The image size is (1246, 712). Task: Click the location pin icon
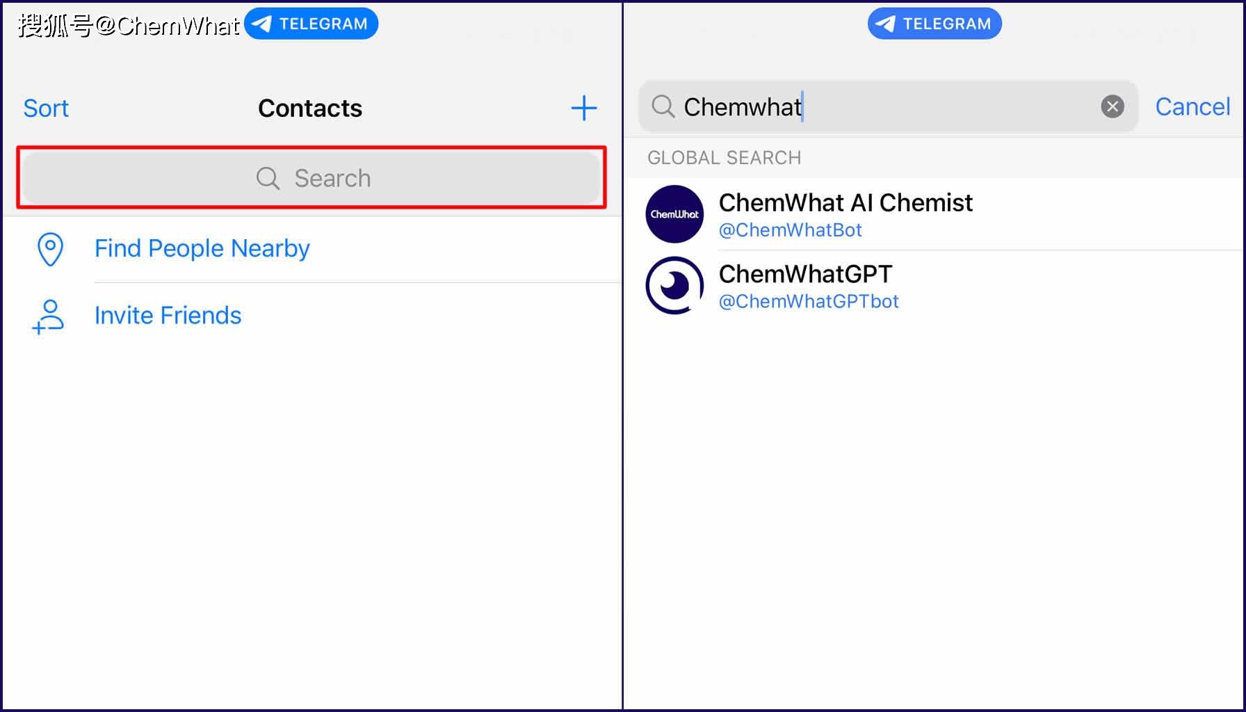pyautogui.click(x=50, y=249)
